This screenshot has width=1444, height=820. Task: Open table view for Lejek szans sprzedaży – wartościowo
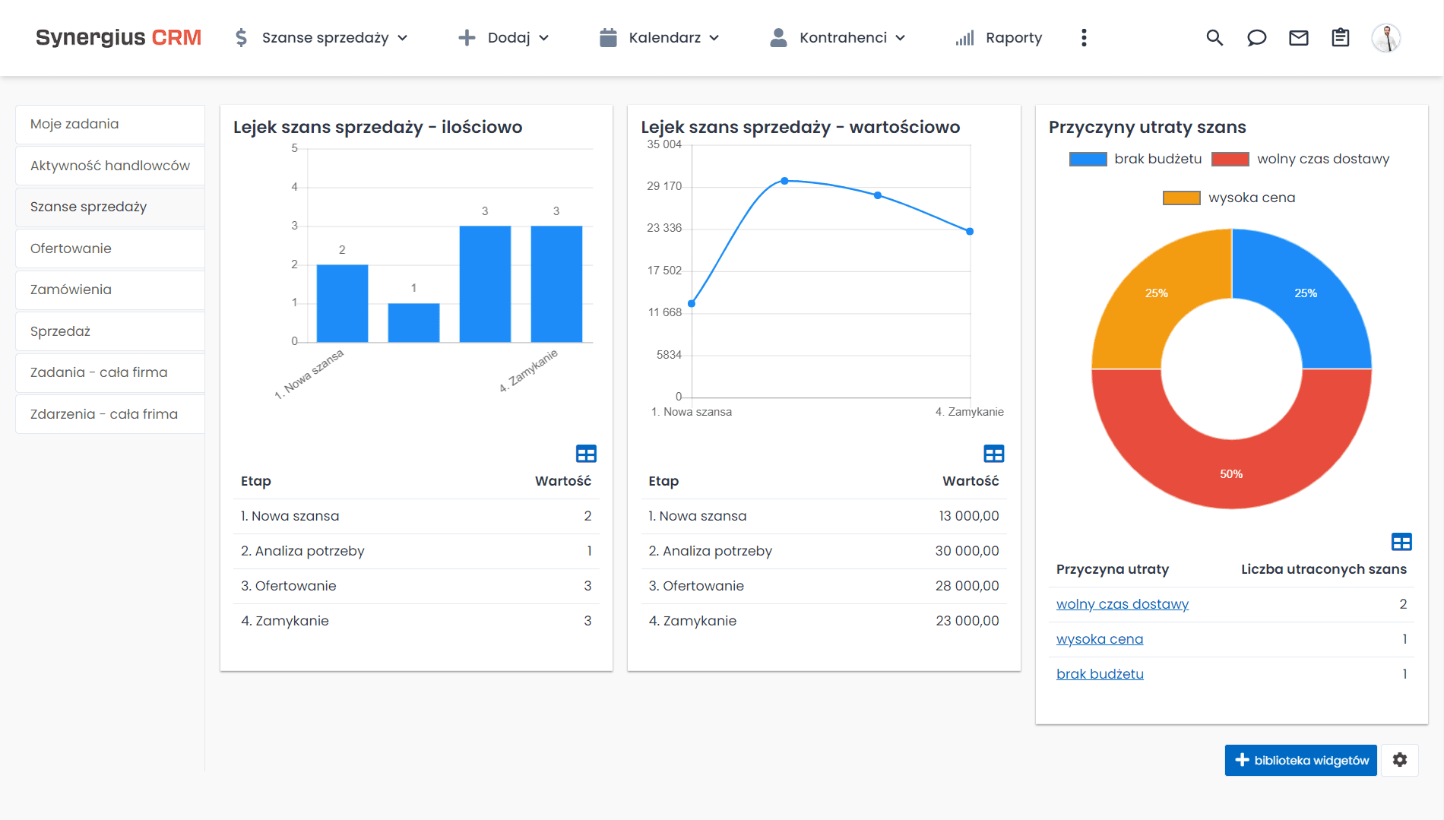pos(994,454)
